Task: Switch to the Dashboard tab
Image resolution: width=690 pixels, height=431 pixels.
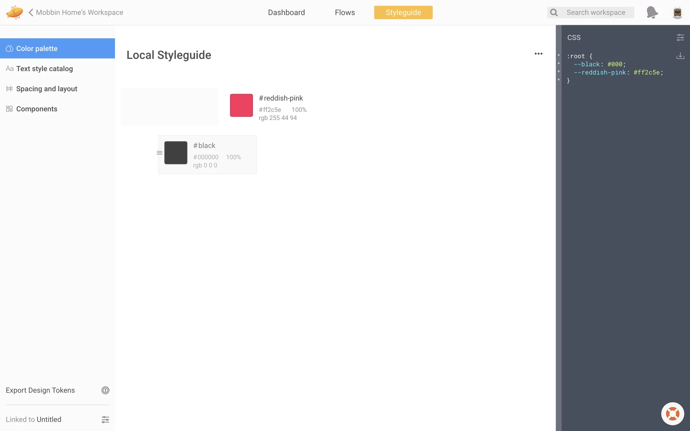Action: 286,13
